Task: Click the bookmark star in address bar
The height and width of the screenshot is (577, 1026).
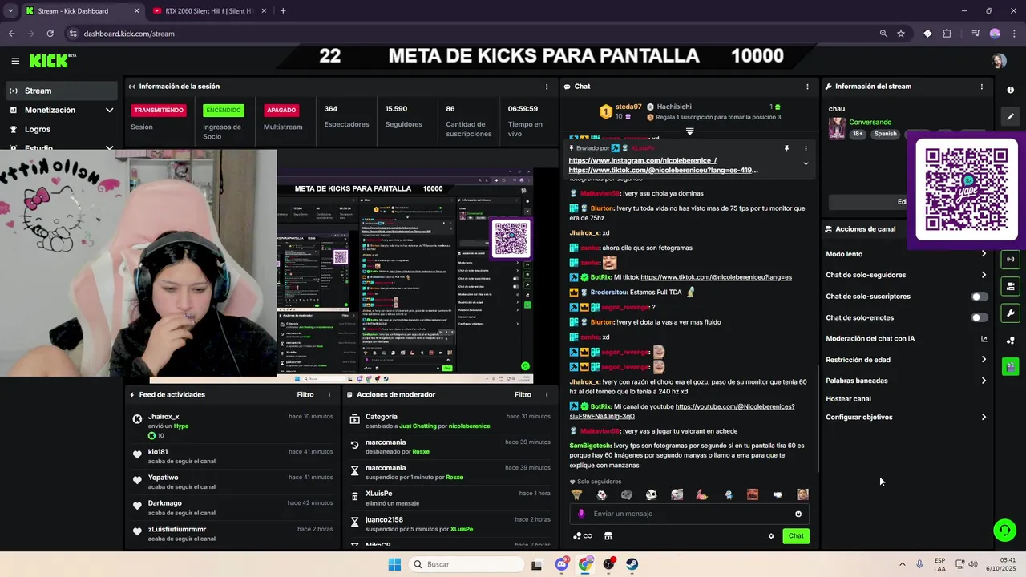Action: point(901,34)
